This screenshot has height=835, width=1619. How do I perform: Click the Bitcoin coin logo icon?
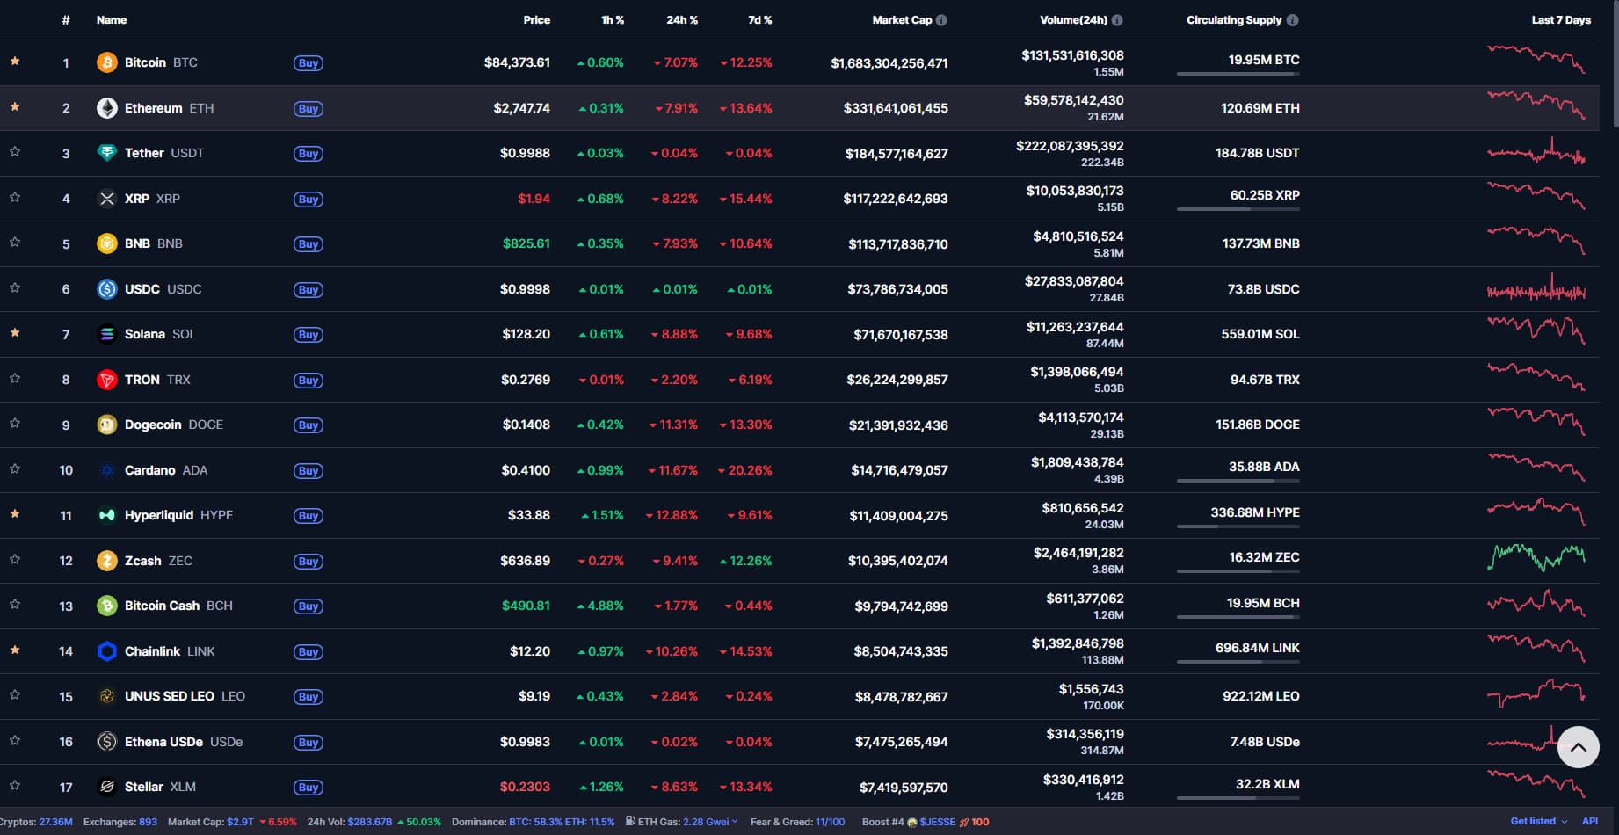pyautogui.click(x=106, y=62)
